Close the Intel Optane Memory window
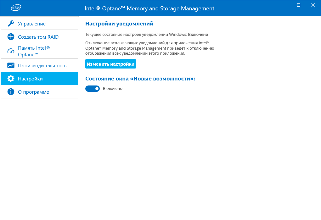Screen dimensions: 321x220 pyautogui.click(x=313, y=5)
